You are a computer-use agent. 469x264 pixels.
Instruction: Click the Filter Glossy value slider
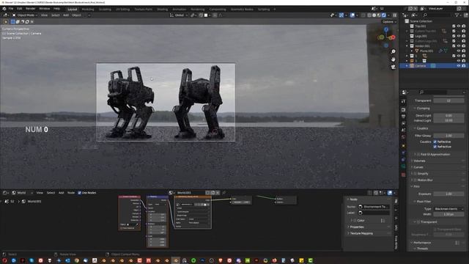448,136
